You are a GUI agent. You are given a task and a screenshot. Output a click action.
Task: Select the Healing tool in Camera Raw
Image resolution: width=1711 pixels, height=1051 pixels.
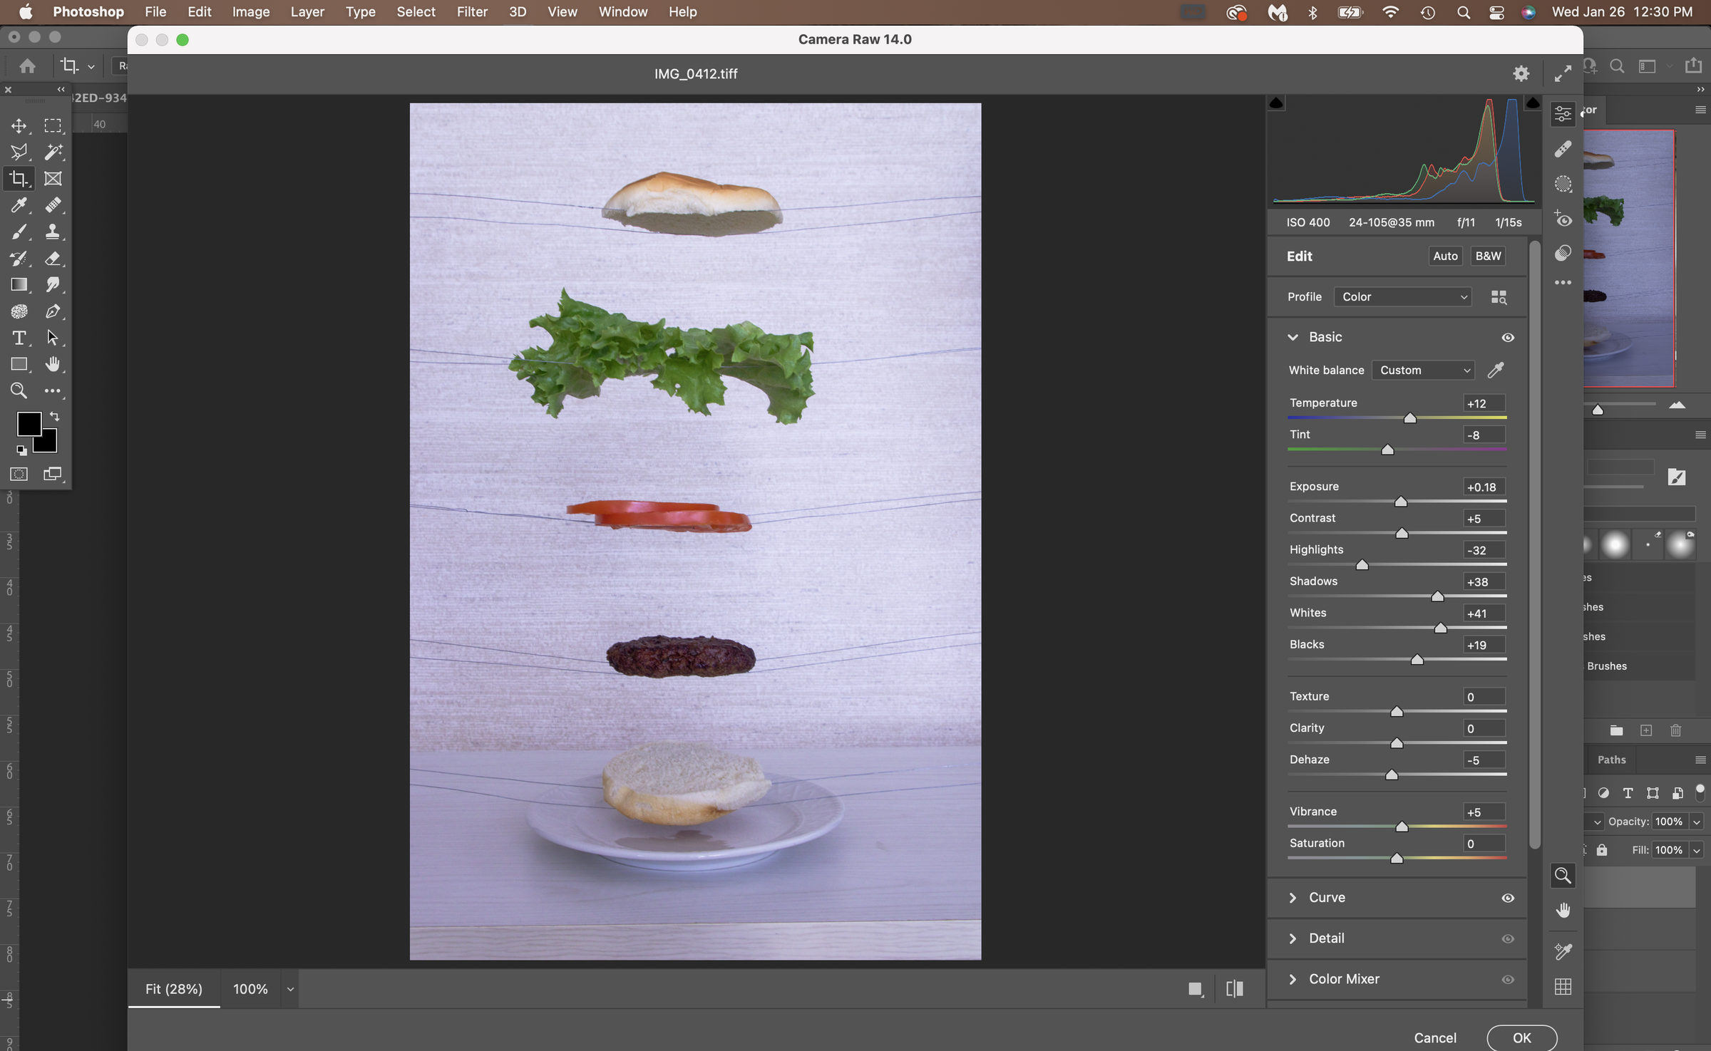1563,147
